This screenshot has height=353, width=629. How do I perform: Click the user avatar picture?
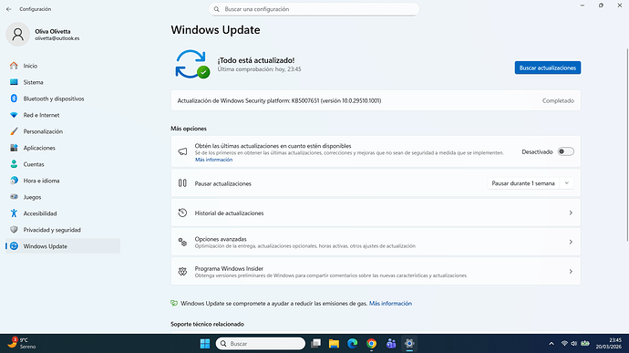point(17,34)
